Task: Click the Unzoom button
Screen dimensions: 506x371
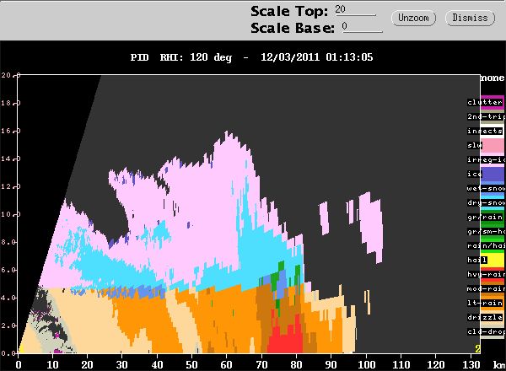Action: point(413,18)
